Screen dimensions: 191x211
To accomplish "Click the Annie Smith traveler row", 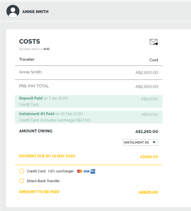I will (89, 72).
